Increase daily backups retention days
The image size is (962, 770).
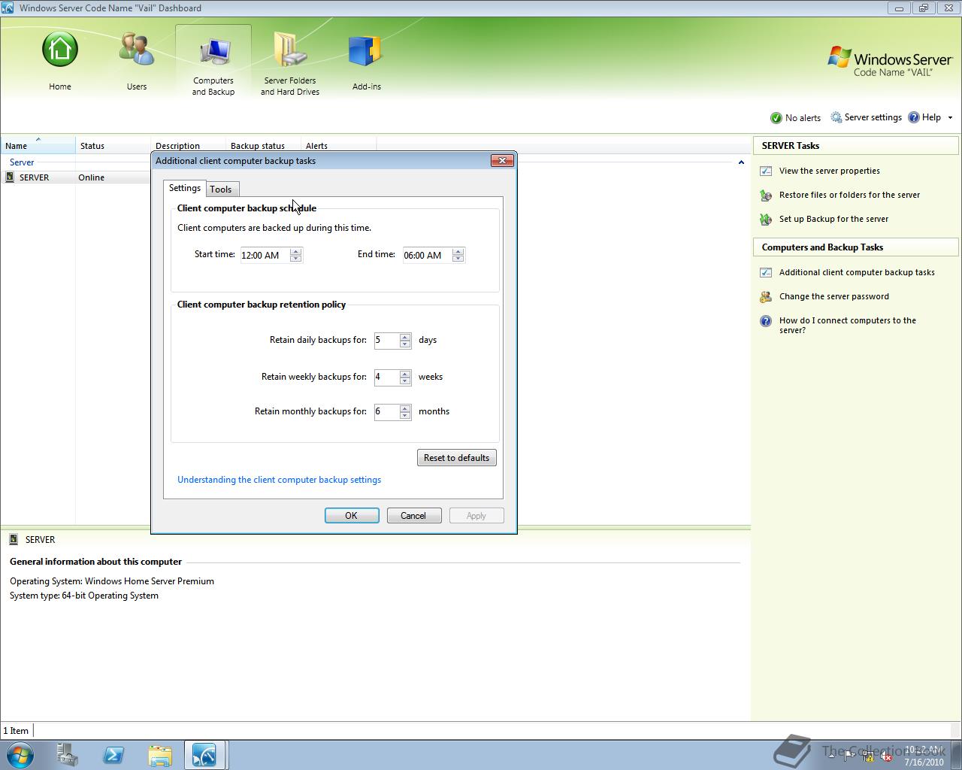[404, 336]
